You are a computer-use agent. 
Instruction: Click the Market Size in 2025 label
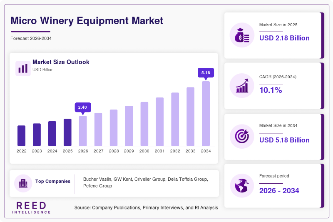(x=278, y=25)
